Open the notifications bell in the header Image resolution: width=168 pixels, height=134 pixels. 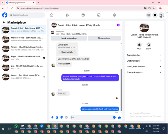point(155,15)
